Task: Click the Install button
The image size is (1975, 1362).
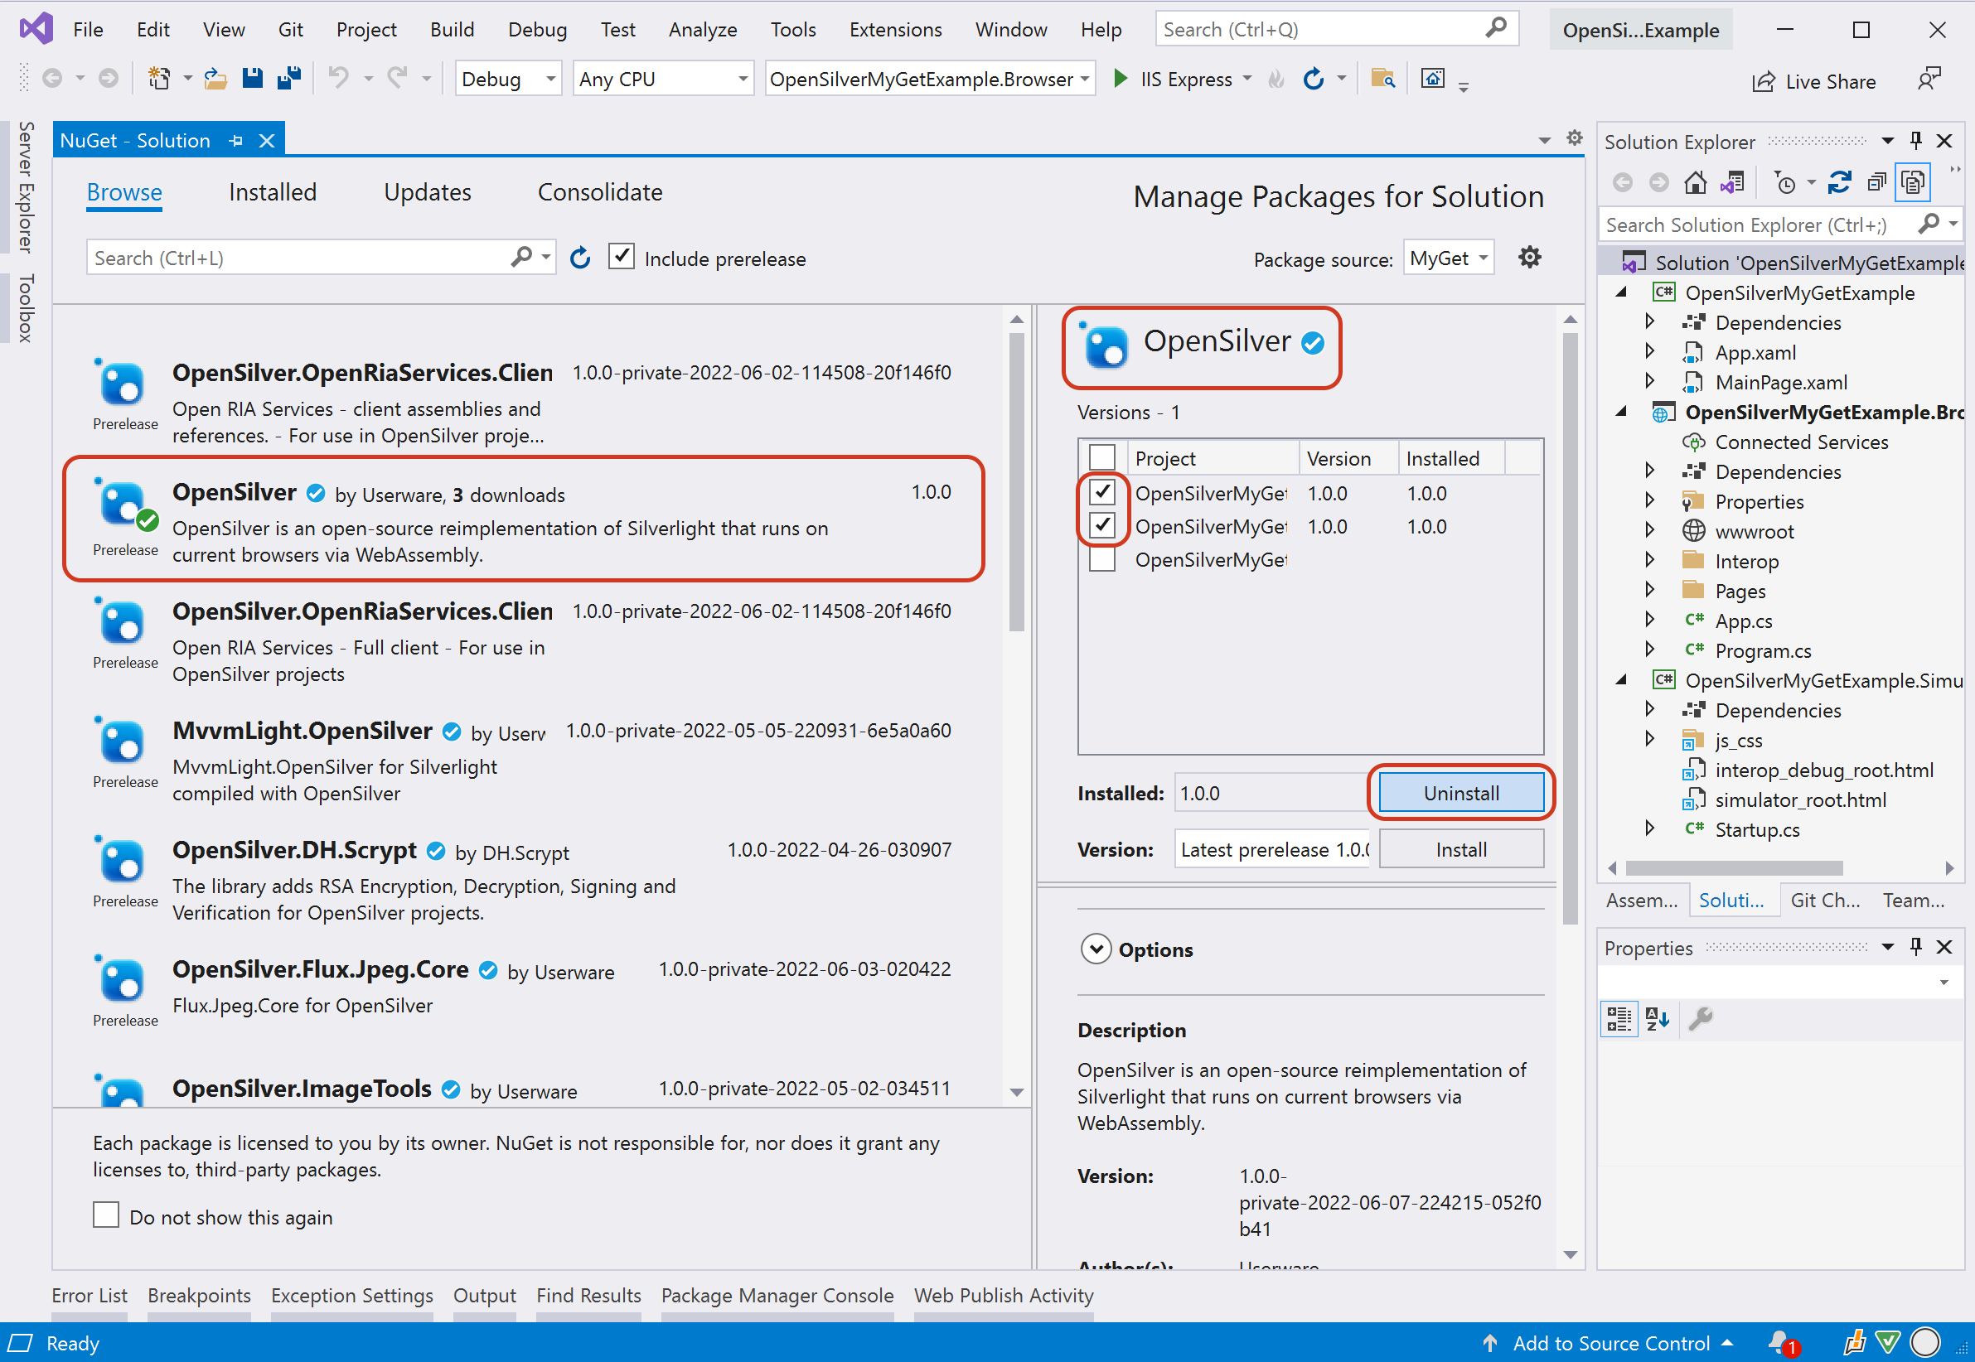Action: 1461,849
